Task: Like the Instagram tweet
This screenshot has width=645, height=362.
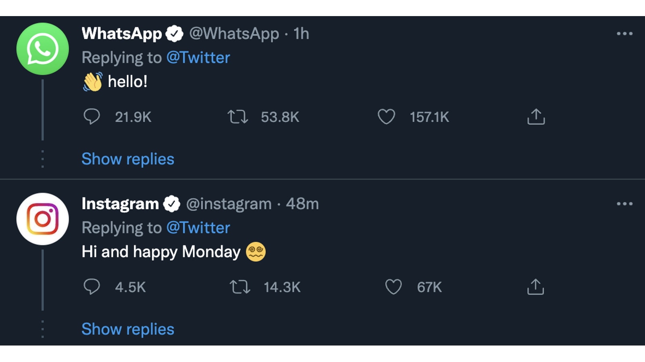Action: pos(393,287)
